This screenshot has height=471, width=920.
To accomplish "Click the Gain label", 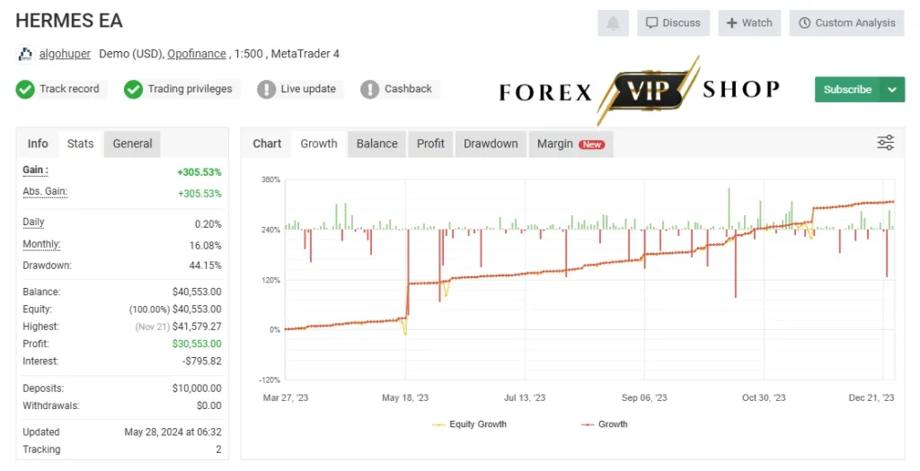I will [35, 170].
